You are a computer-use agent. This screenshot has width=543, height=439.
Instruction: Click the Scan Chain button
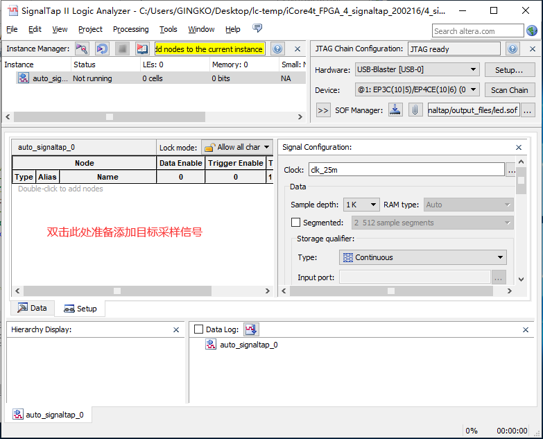[x=509, y=90]
